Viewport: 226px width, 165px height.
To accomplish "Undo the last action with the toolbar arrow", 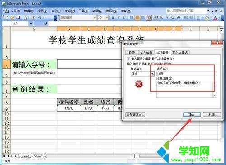I will coord(40,18).
